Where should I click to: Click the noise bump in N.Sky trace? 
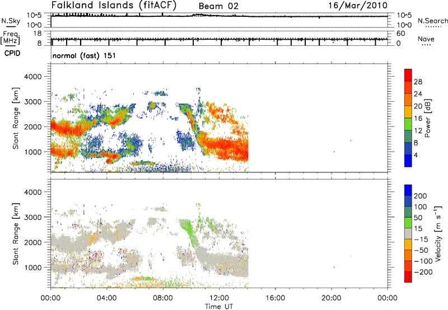199,15
